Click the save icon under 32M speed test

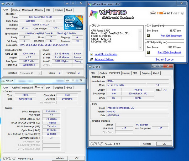pyautogui.click(x=148, y=36)
